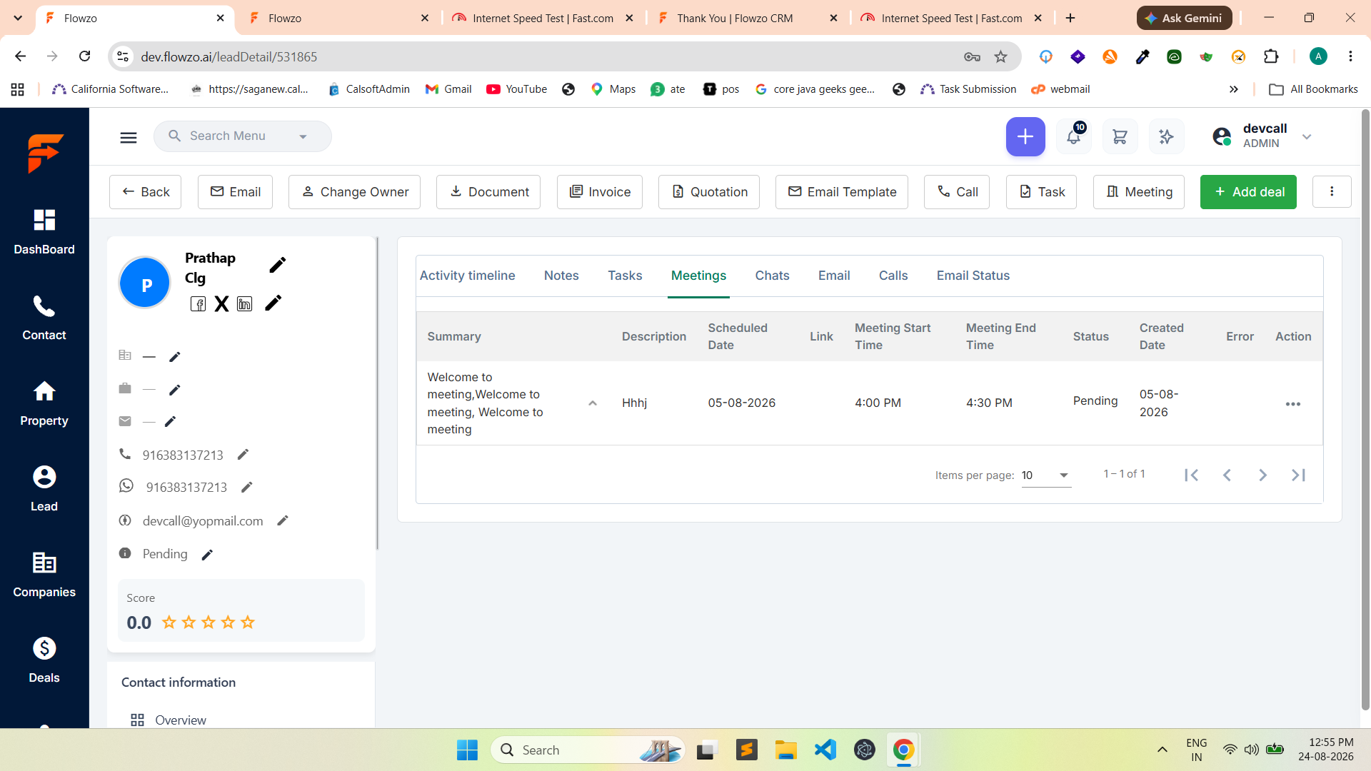Switch to the Notes tab
Image resolution: width=1371 pixels, height=771 pixels.
[561, 276]
